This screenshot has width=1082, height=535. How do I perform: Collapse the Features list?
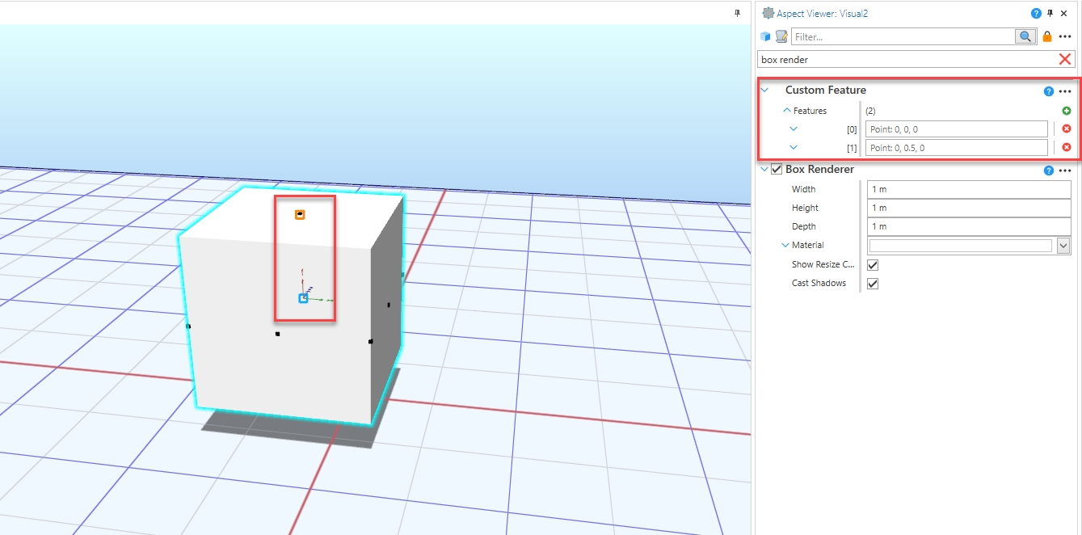pyautogui.click(x=788, y=111)
